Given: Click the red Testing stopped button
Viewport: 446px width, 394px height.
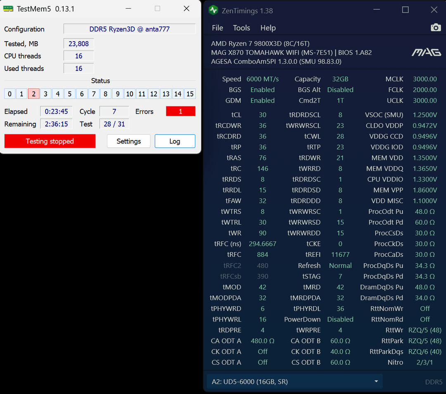Looking at the screenshot, I should coord(50,141).
